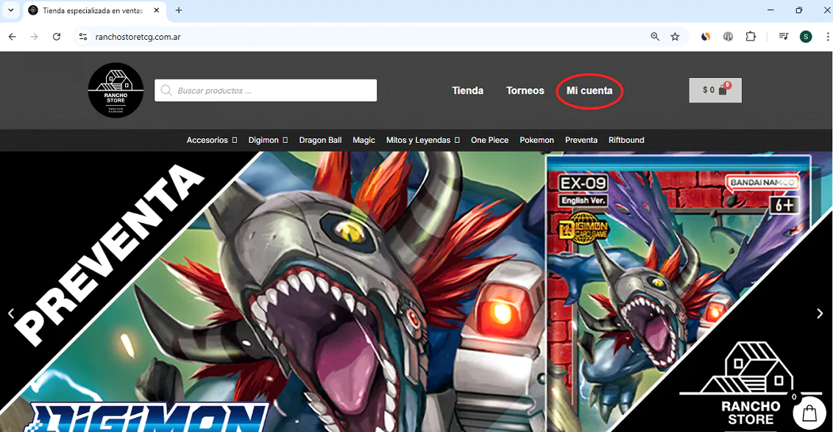Restore down the Chrome window

click(798, 10)
